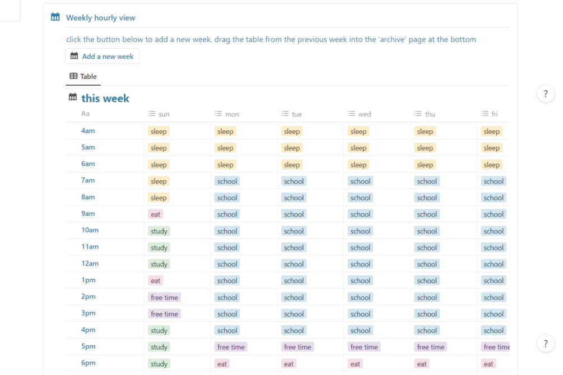Select the free time tag for tue at 5pm

coord(297,347)
